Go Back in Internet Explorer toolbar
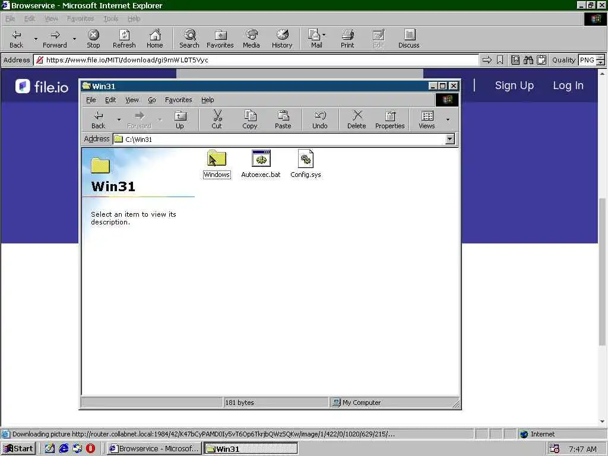Viewport: 608px width, 456px height. [16, 39]
